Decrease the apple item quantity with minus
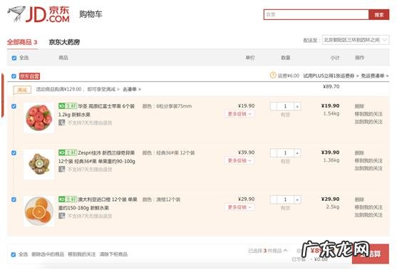This screenshot has width=397, height=270. pos(274,106)
